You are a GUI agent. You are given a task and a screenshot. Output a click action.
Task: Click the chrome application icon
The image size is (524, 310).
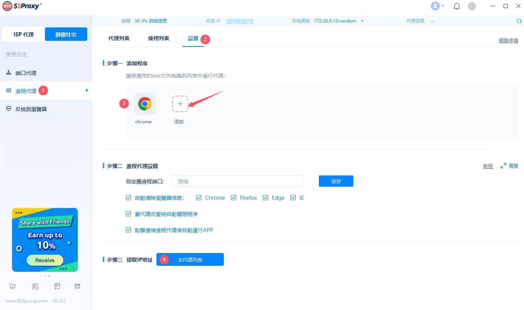click(x=144, y=104)
